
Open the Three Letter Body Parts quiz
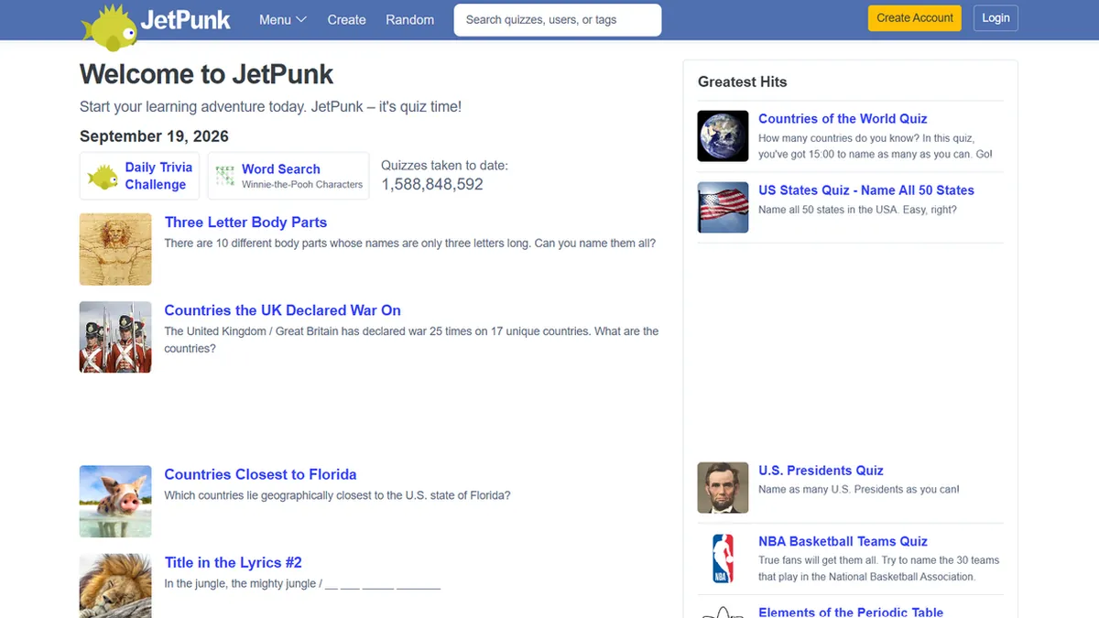pyautogui.click(x=245, y=222)
